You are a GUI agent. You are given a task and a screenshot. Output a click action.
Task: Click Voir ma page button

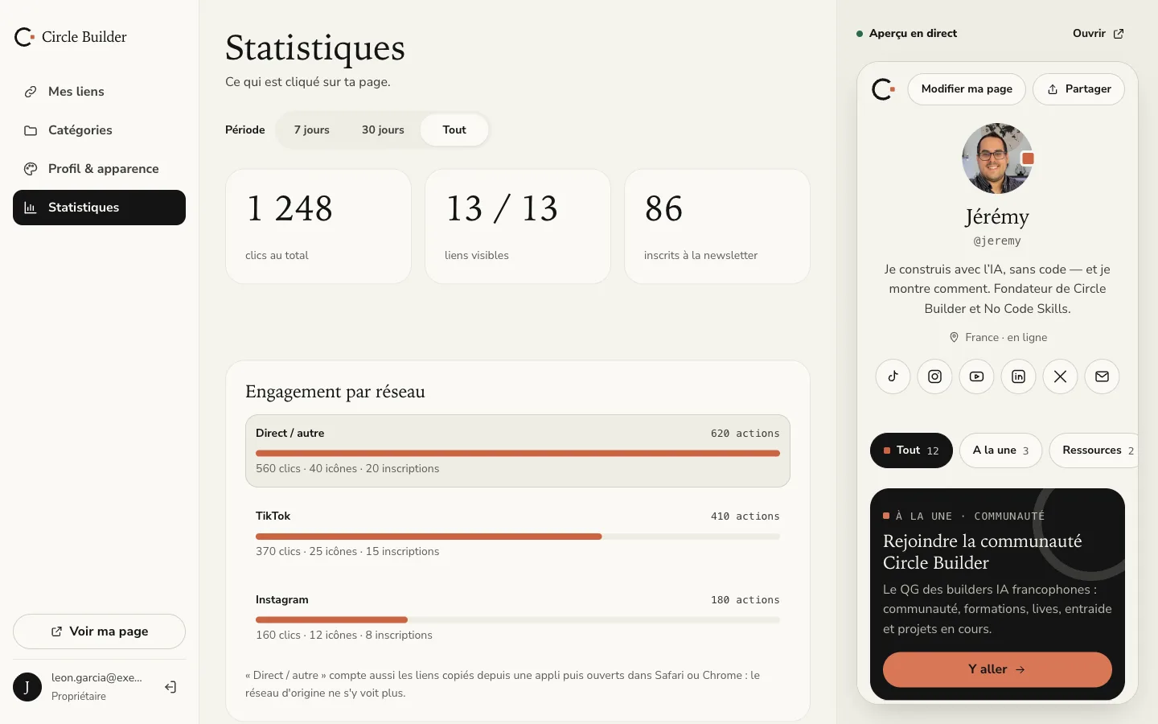99,631
